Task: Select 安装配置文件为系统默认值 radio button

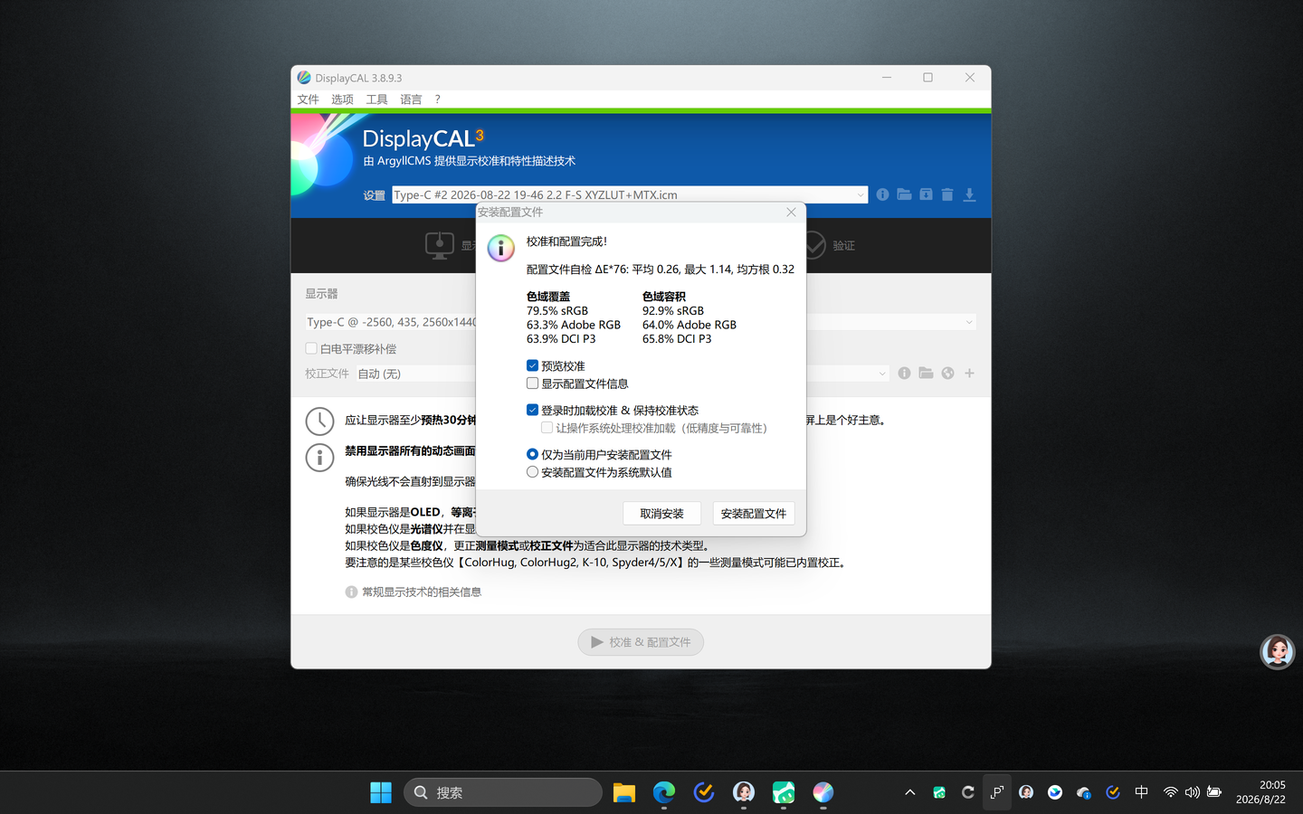Action: 532,472
